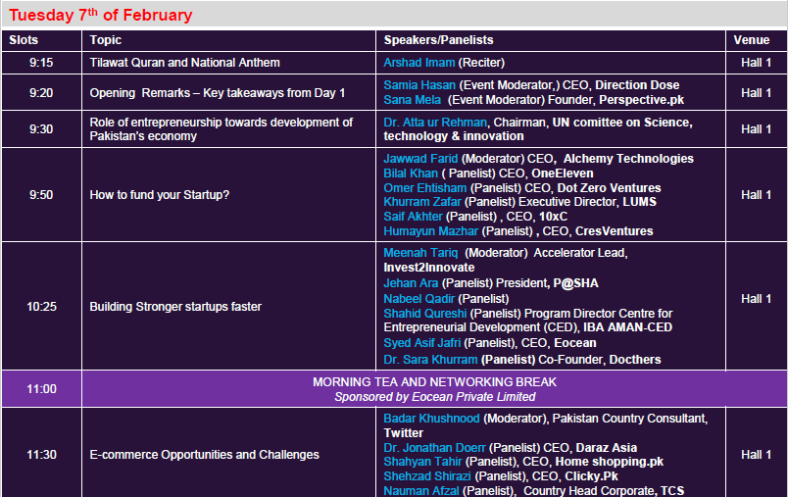The image size is (788, 497).
Task: Click the Venue column header
Action: click(x=756, y=40)
